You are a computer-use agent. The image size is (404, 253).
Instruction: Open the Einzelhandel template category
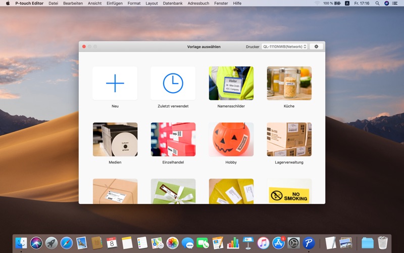click(173, 140)
